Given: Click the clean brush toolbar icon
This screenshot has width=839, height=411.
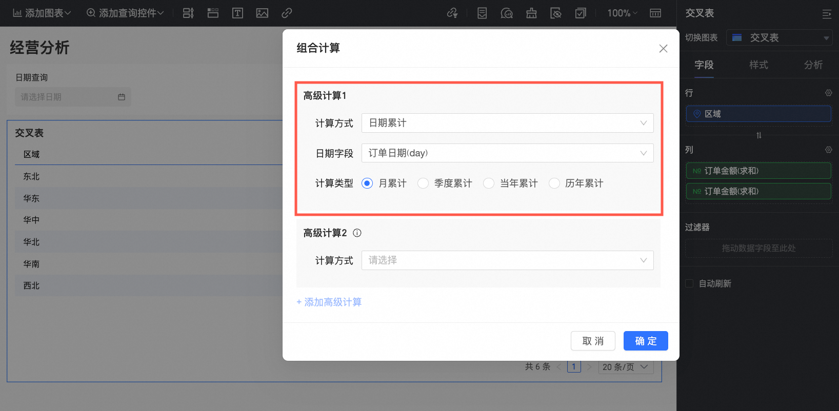Looking at the screenshot, I should 531,13.
